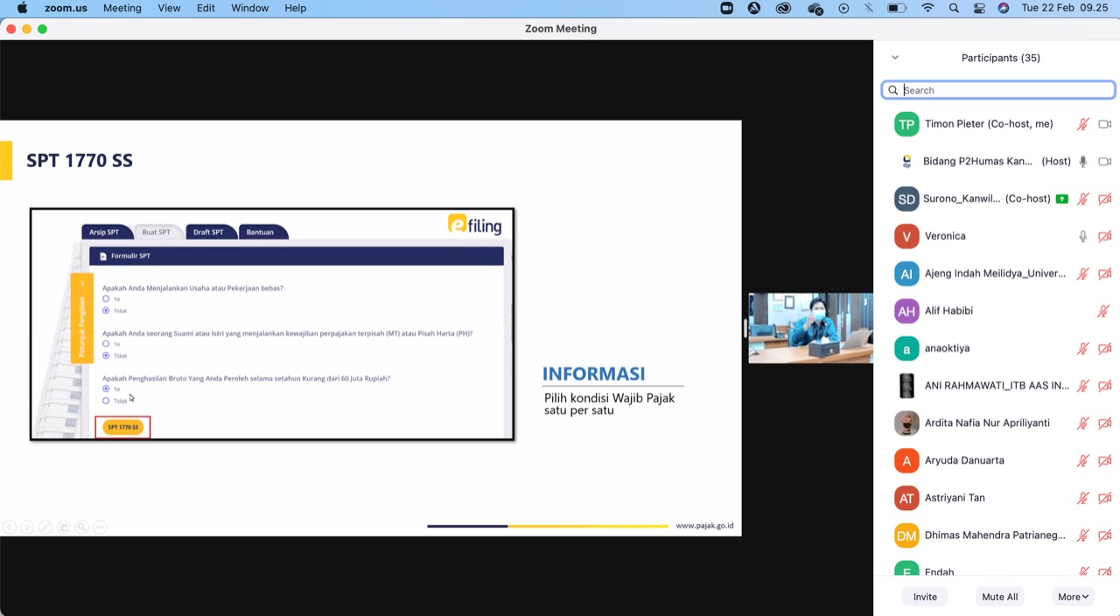Open Spotlight search in the menu bar
1120x616 pixels.
(954, 8)
